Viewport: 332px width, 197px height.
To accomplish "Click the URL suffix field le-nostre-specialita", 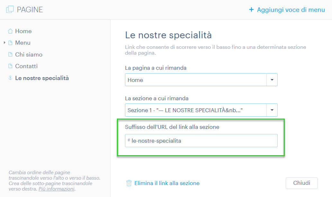I will [x=201, y=141].
